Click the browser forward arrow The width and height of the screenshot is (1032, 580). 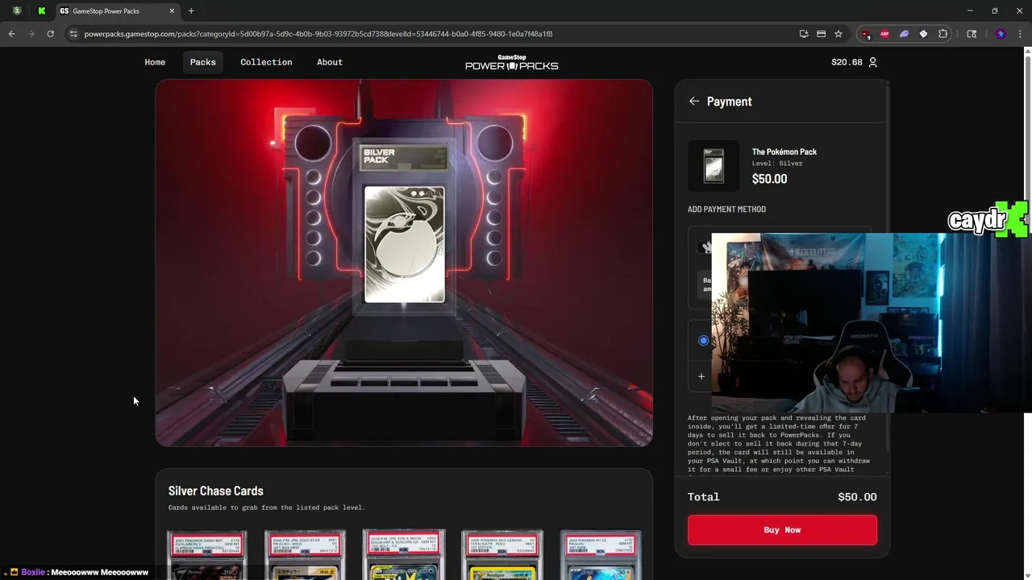pos(31,34)
